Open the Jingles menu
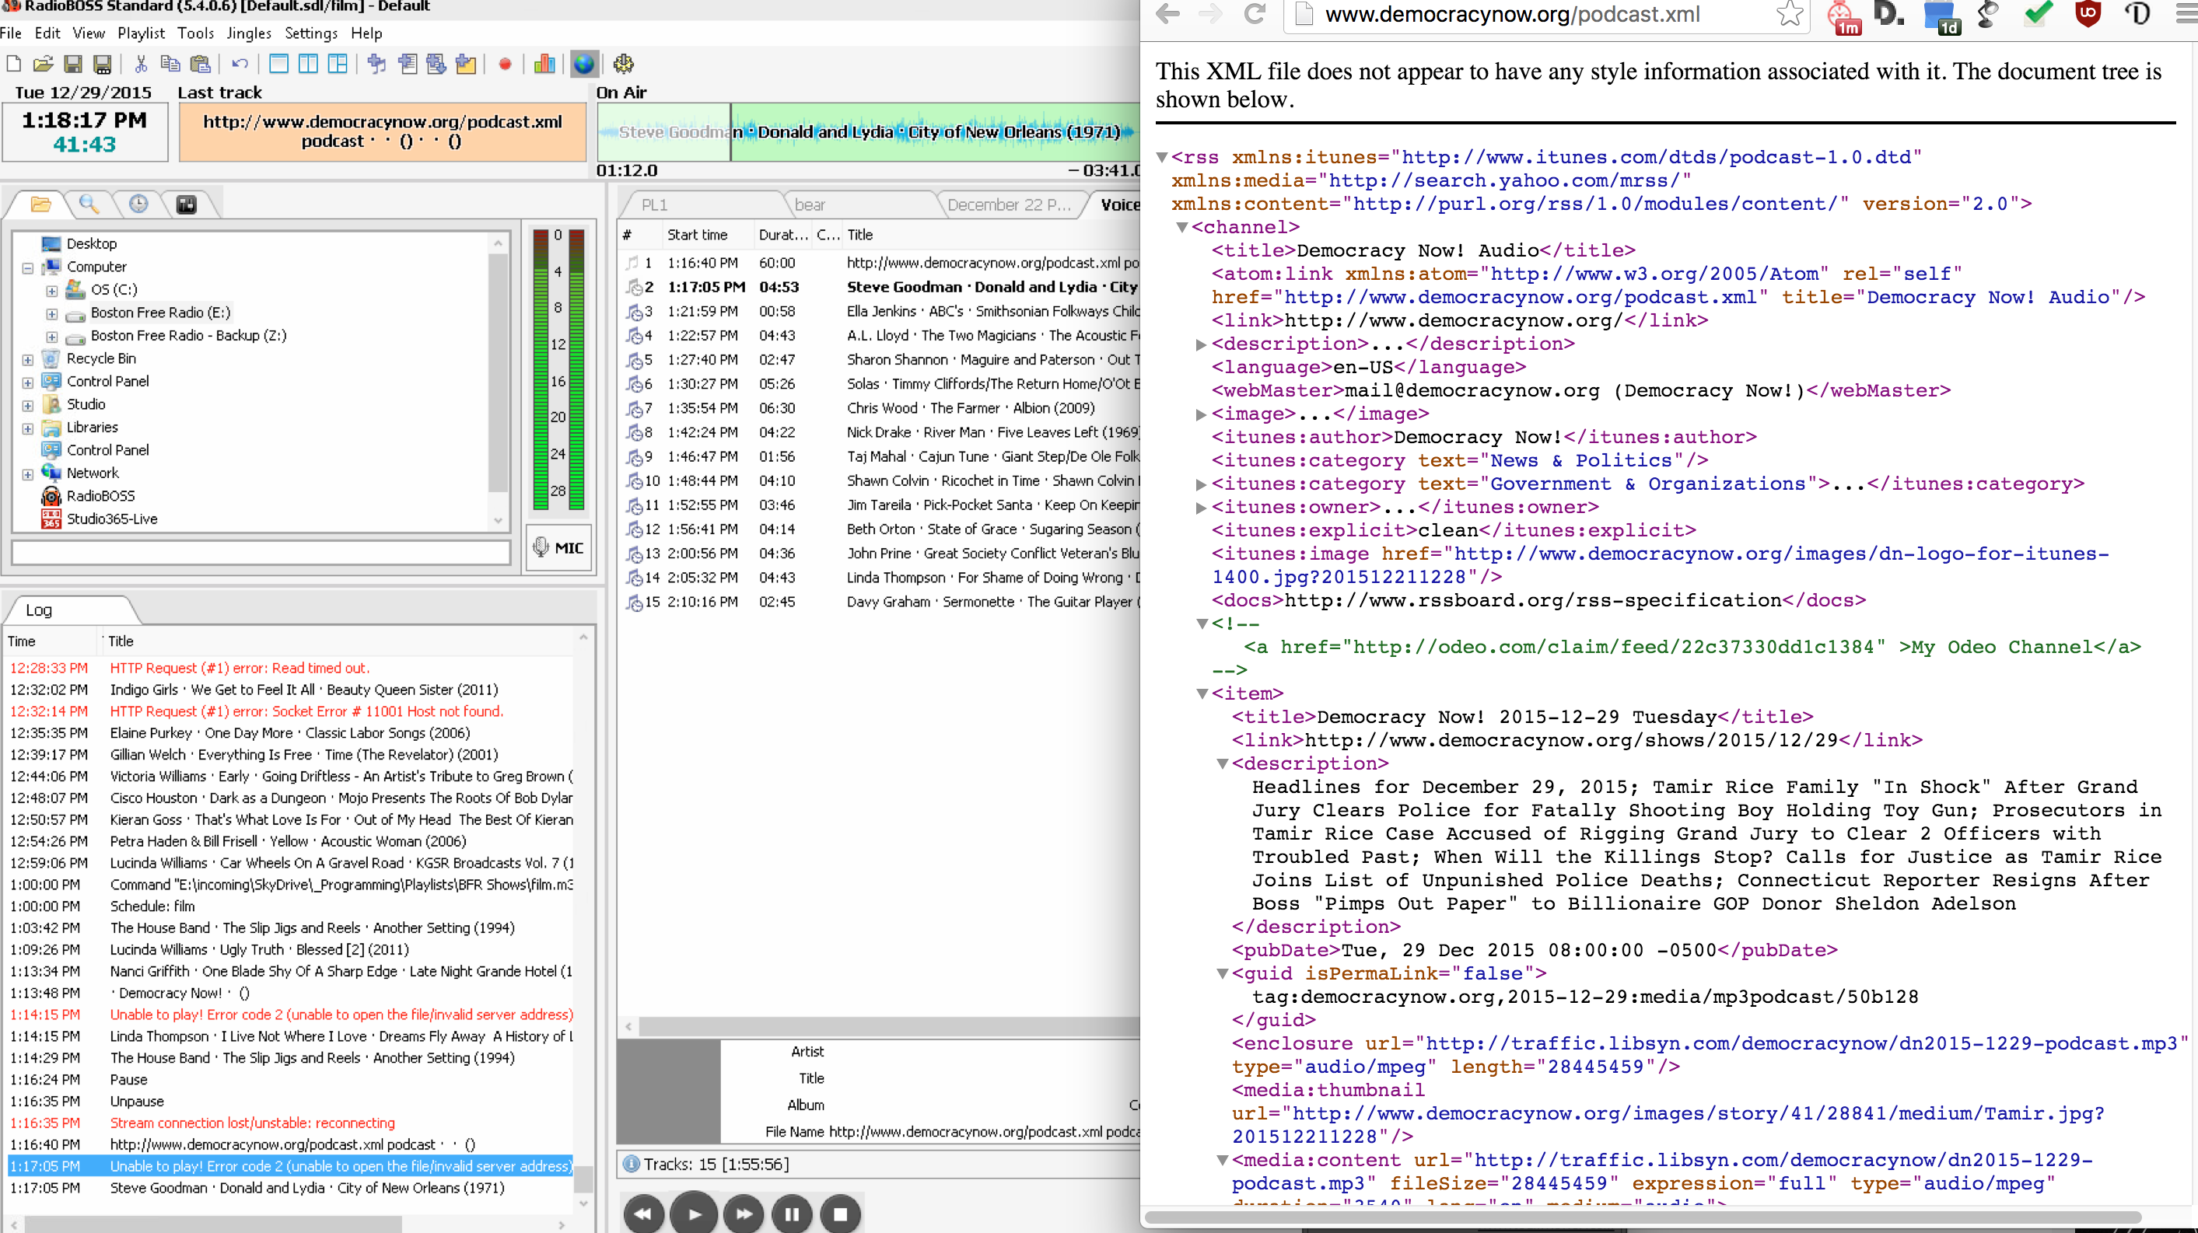The width and height of the screenshot is (2198, 1233). pos(248,33)
